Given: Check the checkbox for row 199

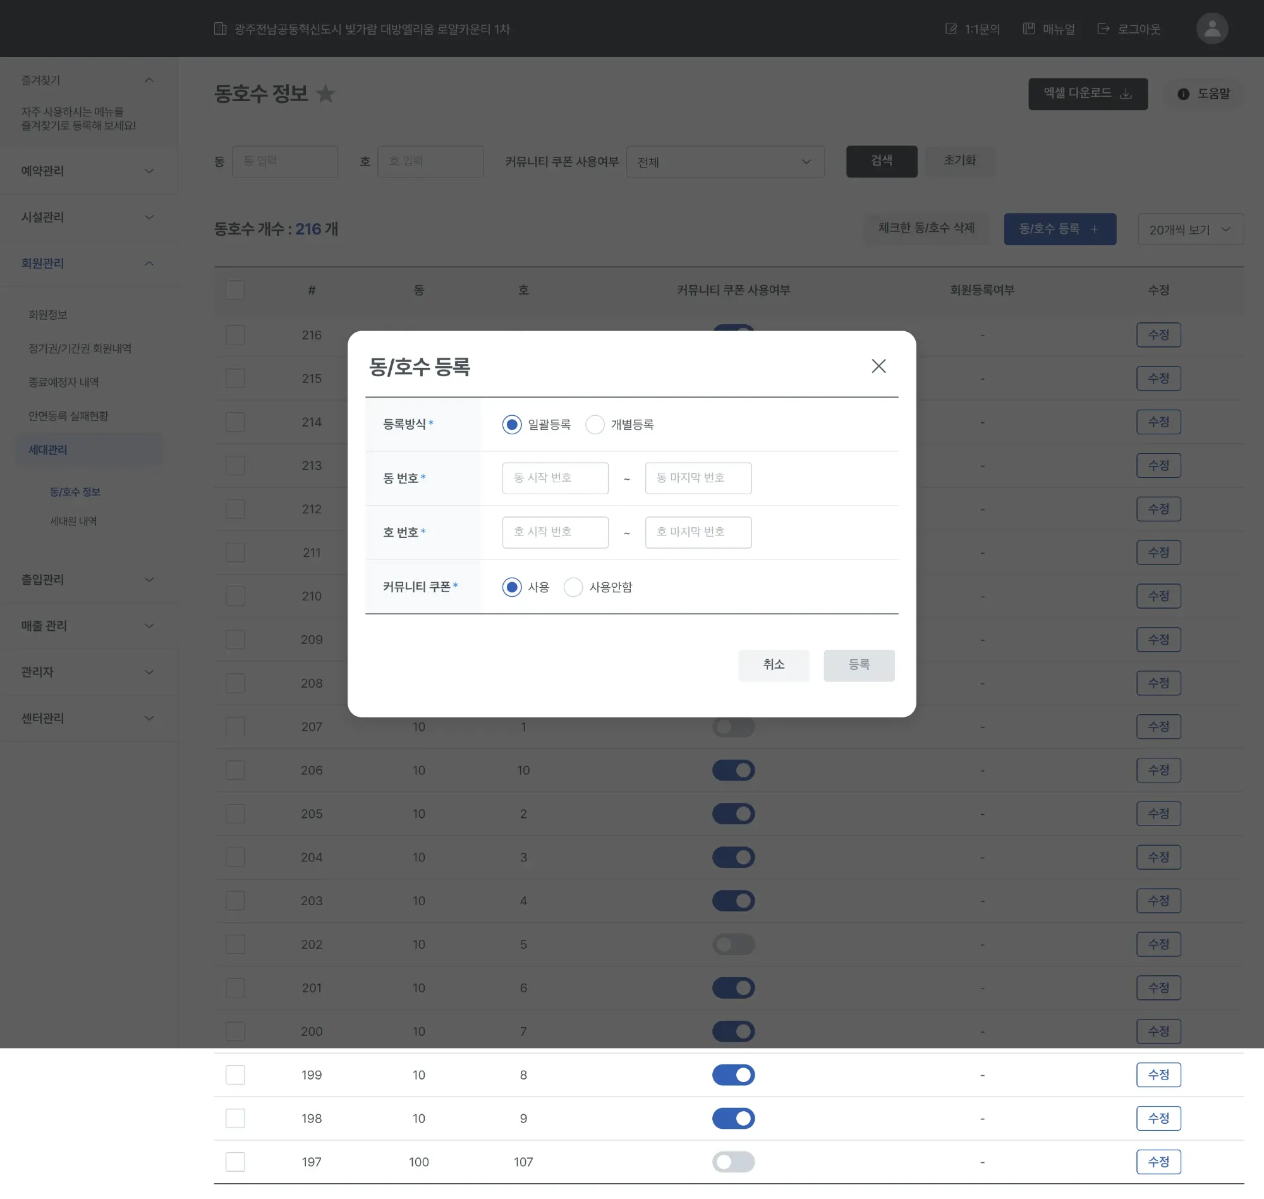Looking at the screenshot, I should click(x=235, y=1074).
